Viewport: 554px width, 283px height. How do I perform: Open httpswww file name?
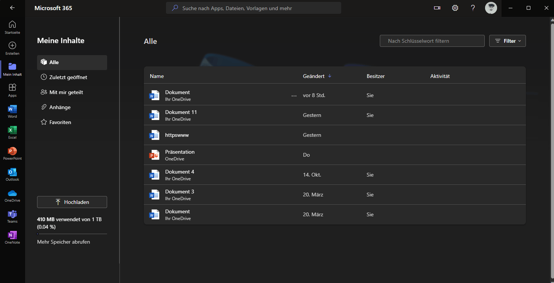point(177,135)
